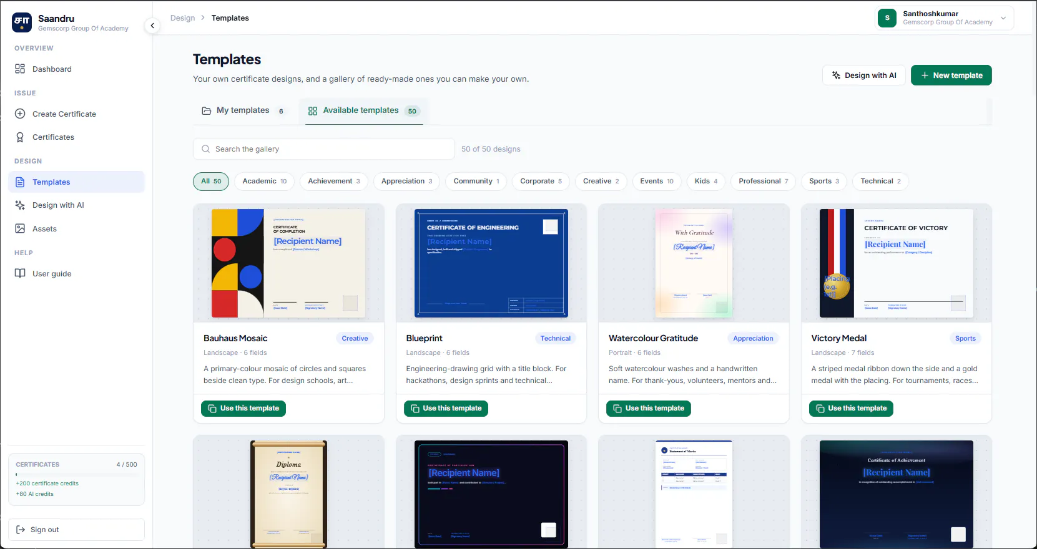Click the plus icon on the New template button
The width and height of the screenshot is (1037, 549).
(925, 75)
